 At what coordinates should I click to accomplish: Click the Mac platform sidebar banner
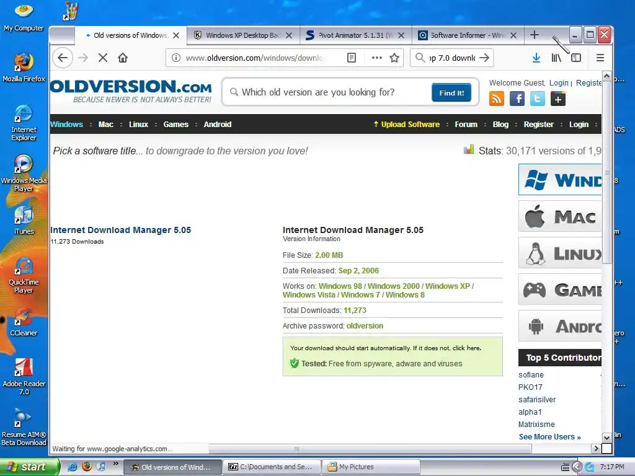(560, 216)
